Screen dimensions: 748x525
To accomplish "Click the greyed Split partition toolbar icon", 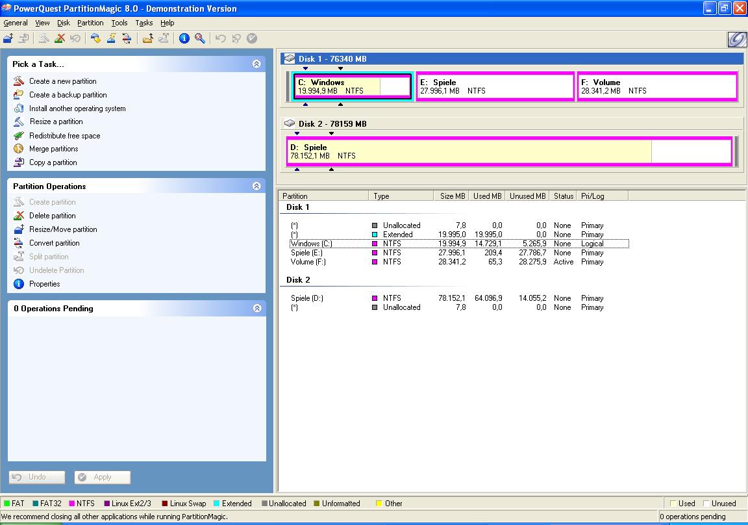I will point(164,38).
